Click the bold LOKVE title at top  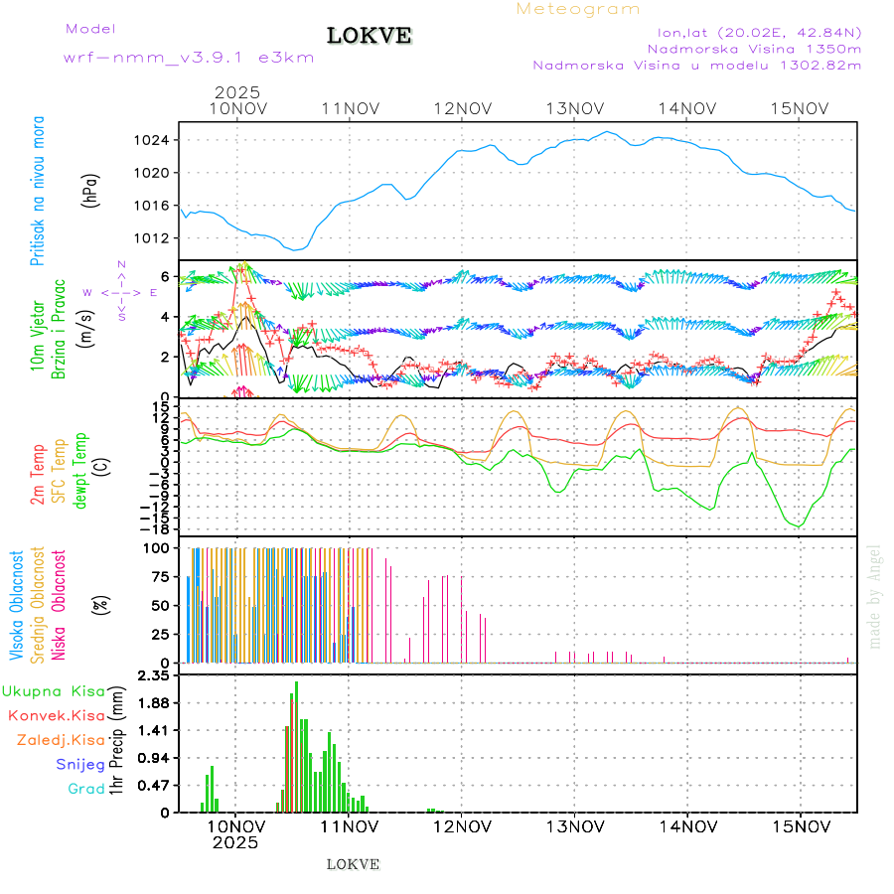coord(370,37)
